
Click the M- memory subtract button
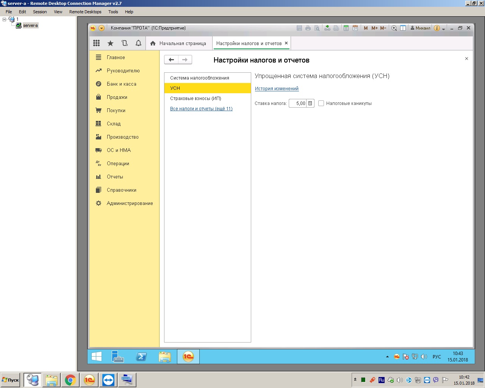(x=383, y=28)
